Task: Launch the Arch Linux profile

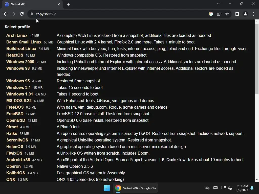Action: tap(17, 35)
